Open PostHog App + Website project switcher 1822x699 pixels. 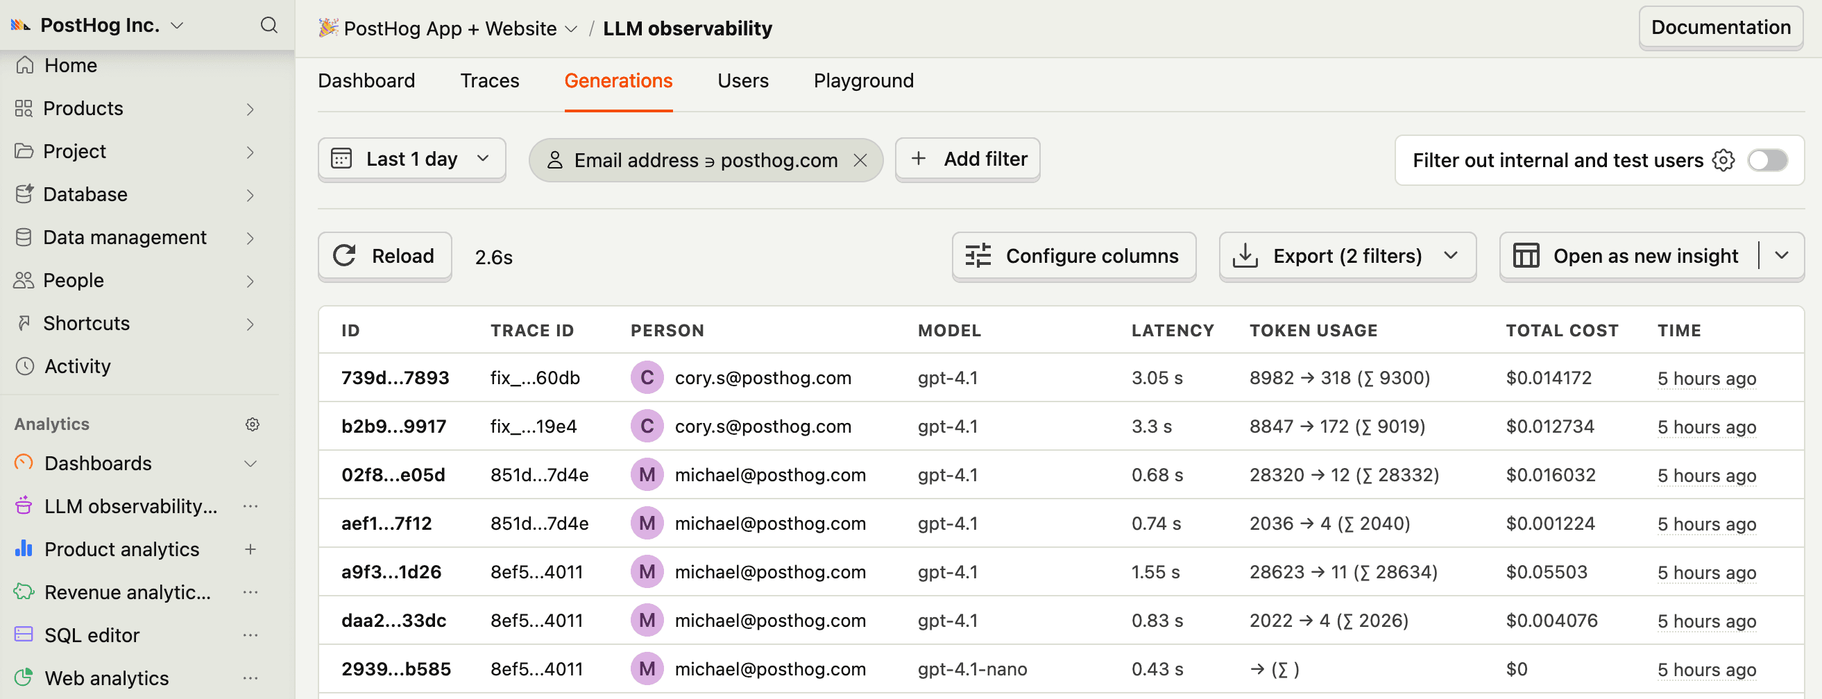point(449,28)
